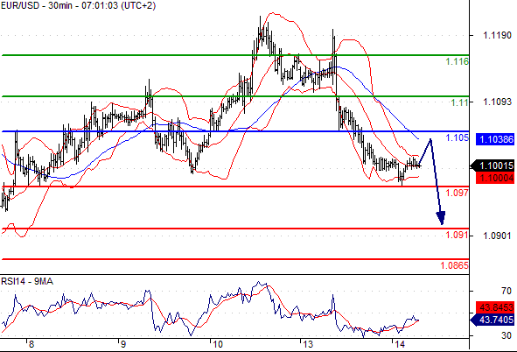This screenshot has width=517, height=352.
Task: Click the 1.10015 black current price tag
Action: 493,165
